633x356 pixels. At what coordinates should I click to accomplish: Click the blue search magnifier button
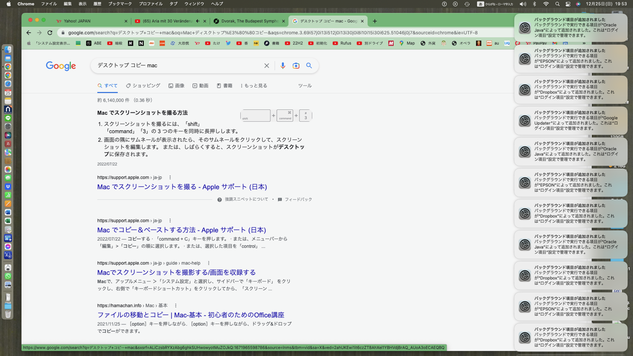tap(309, 66)
